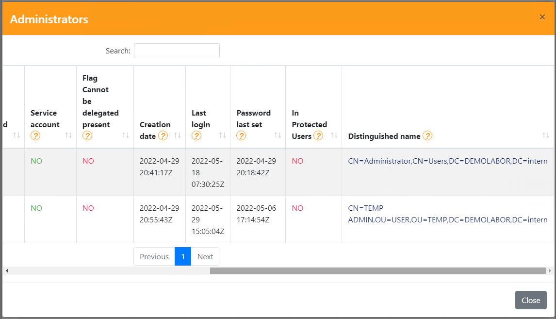Screen dimensions: 556x319
Task: Sort by Password last set arrows
Action: tap(278, 135)
